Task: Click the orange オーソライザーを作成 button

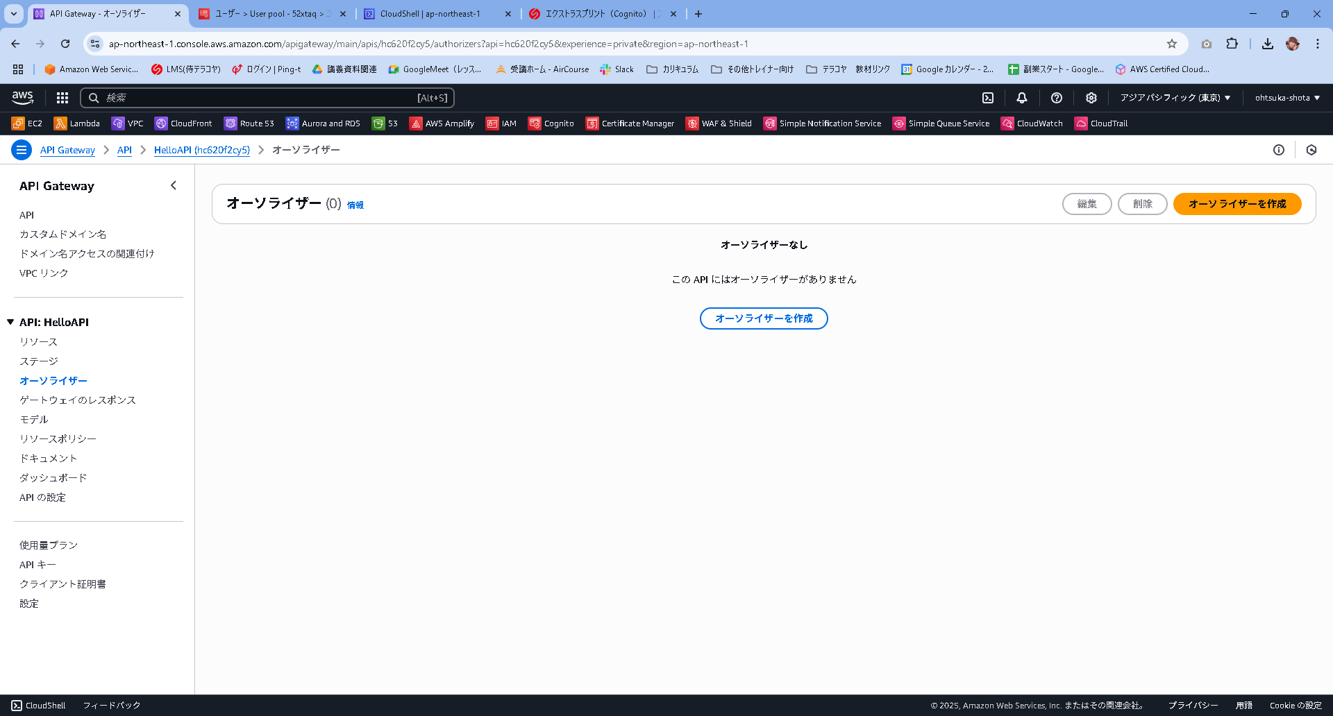Action: click(1236, 204)
